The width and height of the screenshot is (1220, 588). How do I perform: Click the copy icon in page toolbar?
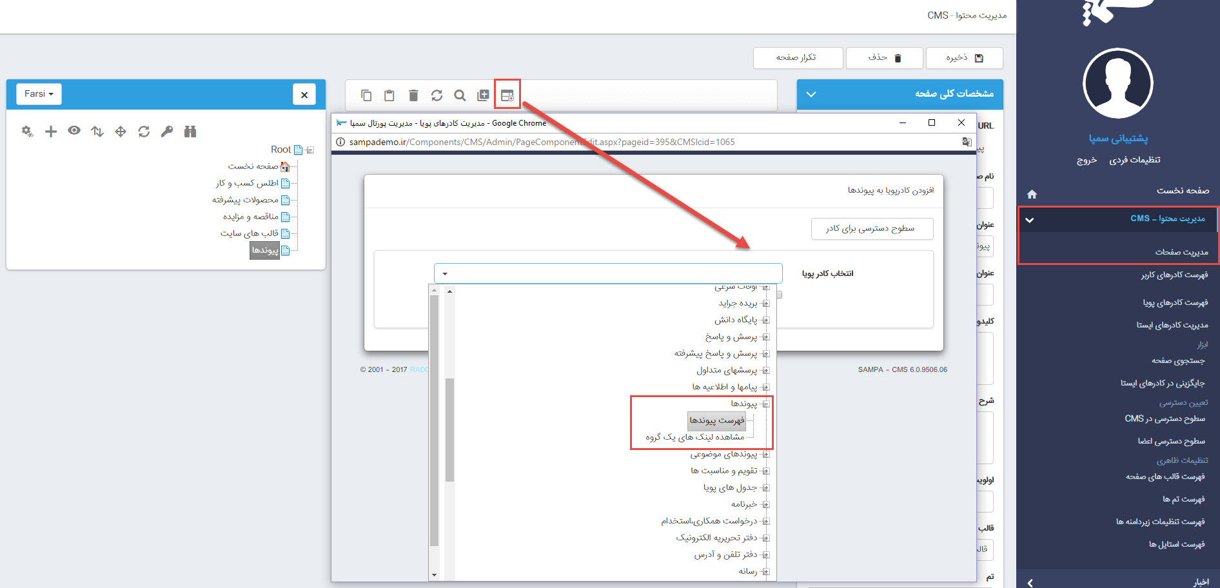tap(366, 95)
